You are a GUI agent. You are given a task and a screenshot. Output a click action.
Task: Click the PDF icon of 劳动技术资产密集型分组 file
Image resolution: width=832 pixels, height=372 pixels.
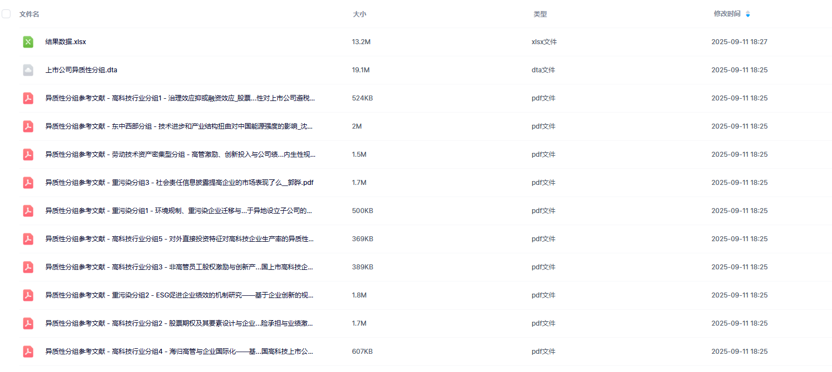pyautogui.click(x=28, y=155)
